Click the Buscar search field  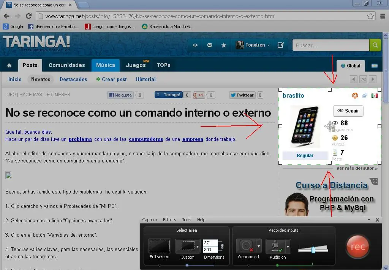tap(331, 45)
